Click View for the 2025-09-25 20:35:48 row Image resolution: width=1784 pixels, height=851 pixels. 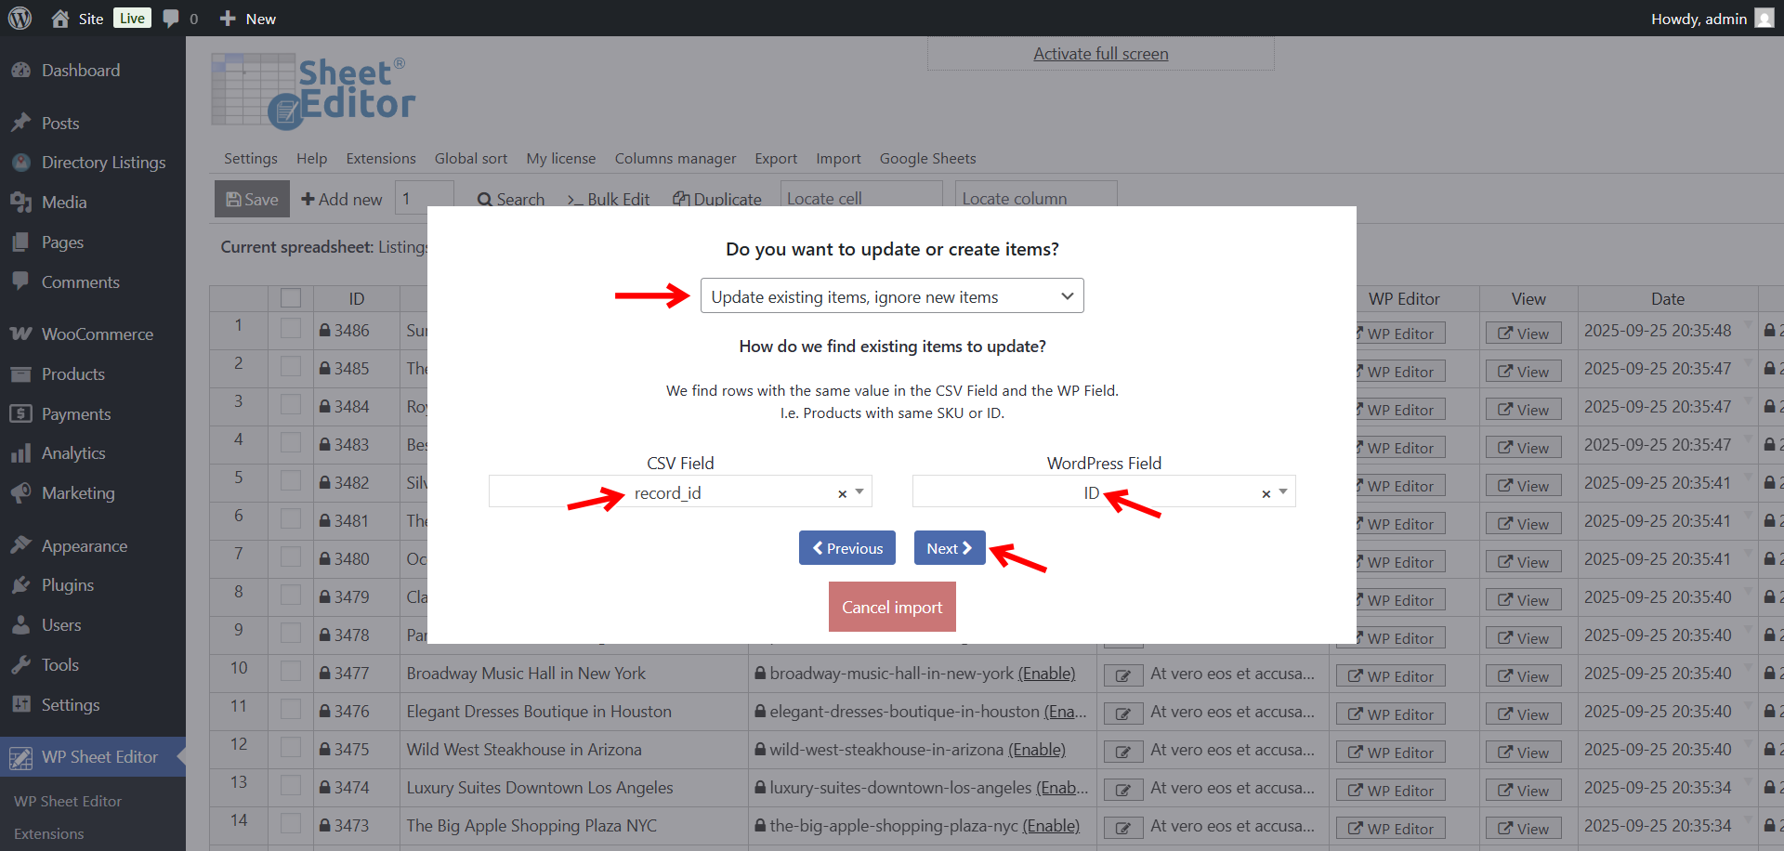pyautogui.click(x=1523, y=334)
